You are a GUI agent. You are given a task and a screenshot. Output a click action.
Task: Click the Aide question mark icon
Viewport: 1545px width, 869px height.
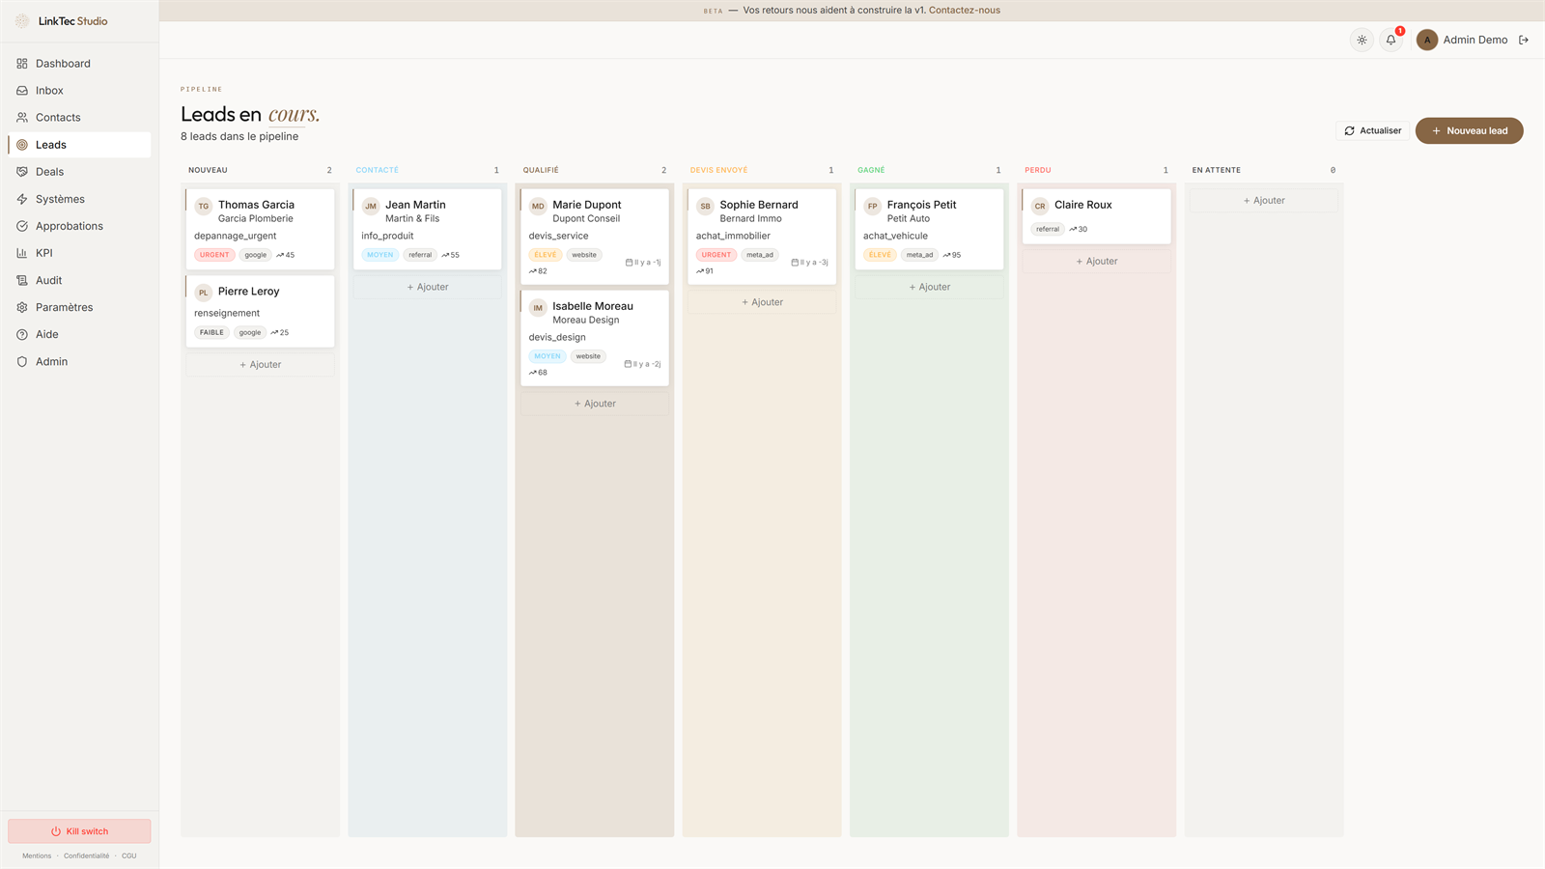[x=22, y=334]
